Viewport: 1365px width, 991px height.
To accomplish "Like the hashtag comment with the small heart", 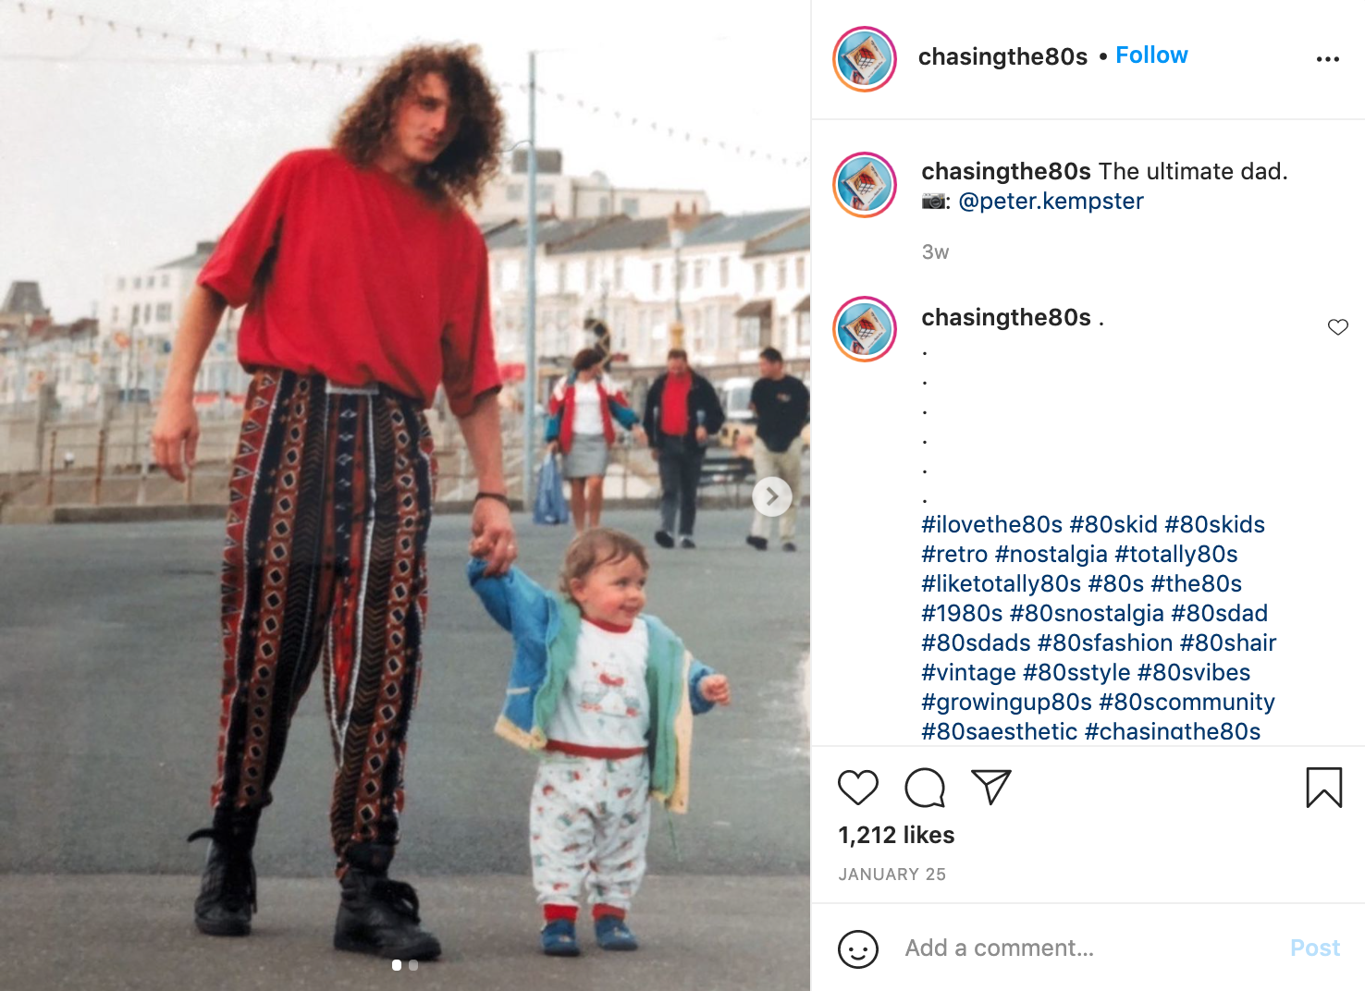I will click(1338, 327).
